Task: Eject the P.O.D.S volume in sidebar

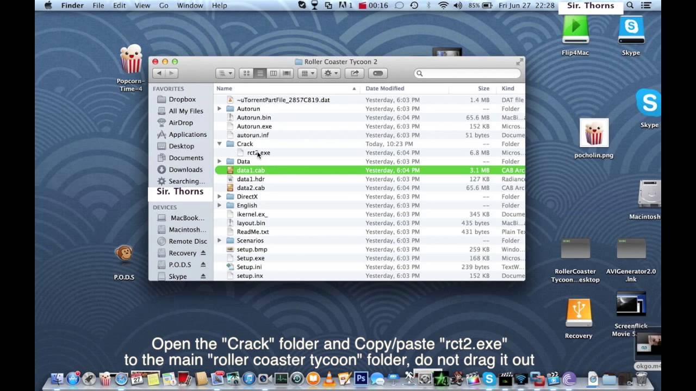Action: click(x=203, y=264)
